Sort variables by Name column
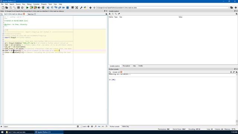 (111, 17)
